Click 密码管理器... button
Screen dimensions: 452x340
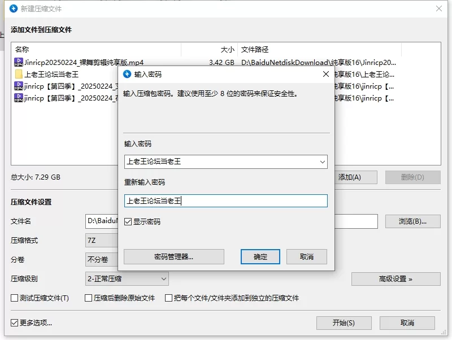[174, 257]
